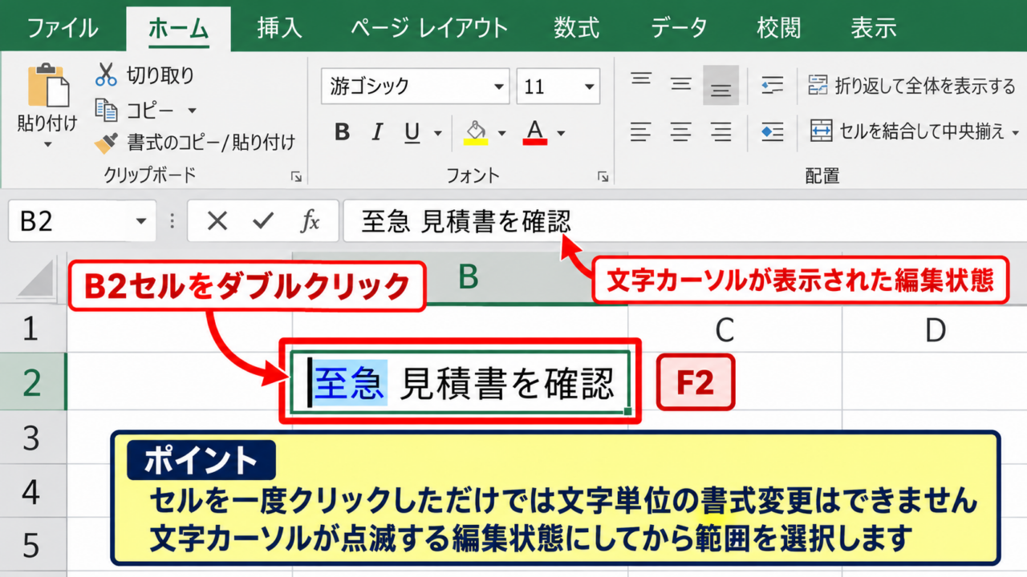
Task: Select the row 1 header
Action: pyautogui.click(x=32, y=329)
